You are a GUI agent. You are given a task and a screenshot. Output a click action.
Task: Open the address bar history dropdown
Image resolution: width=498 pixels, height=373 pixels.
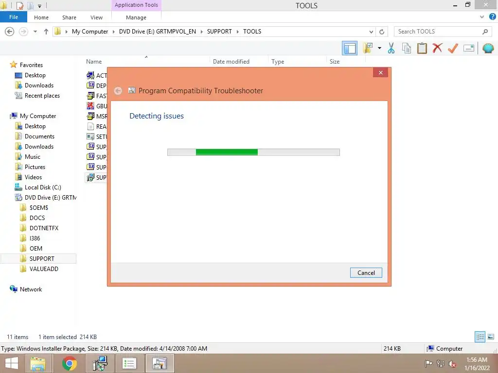point(371,32)
